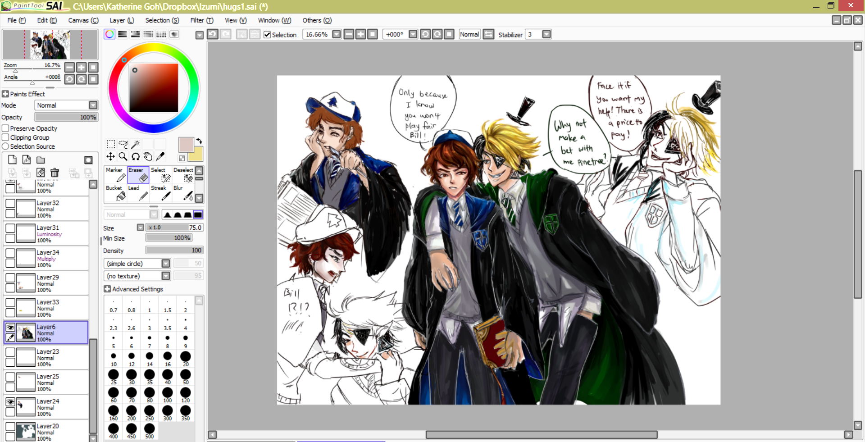Select the move layer tool
The height and width of the screenshot is (442, 865).
pos(110,156)
